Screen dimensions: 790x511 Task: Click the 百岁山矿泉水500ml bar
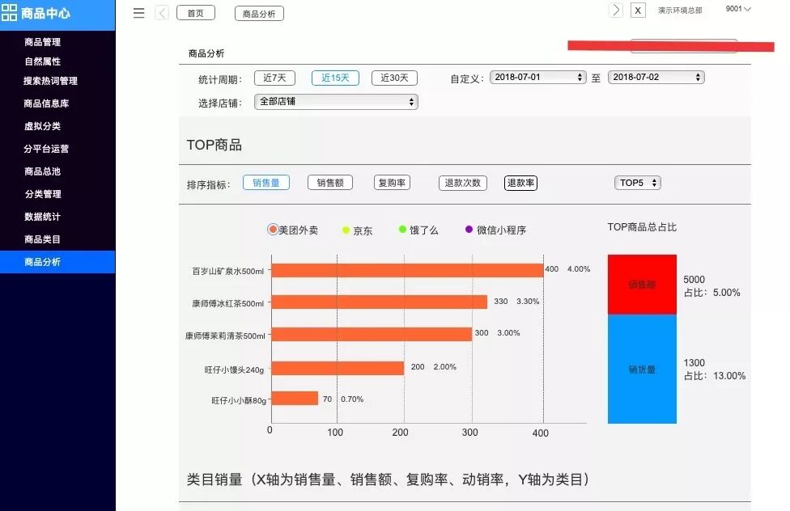(x=407, y=270)
